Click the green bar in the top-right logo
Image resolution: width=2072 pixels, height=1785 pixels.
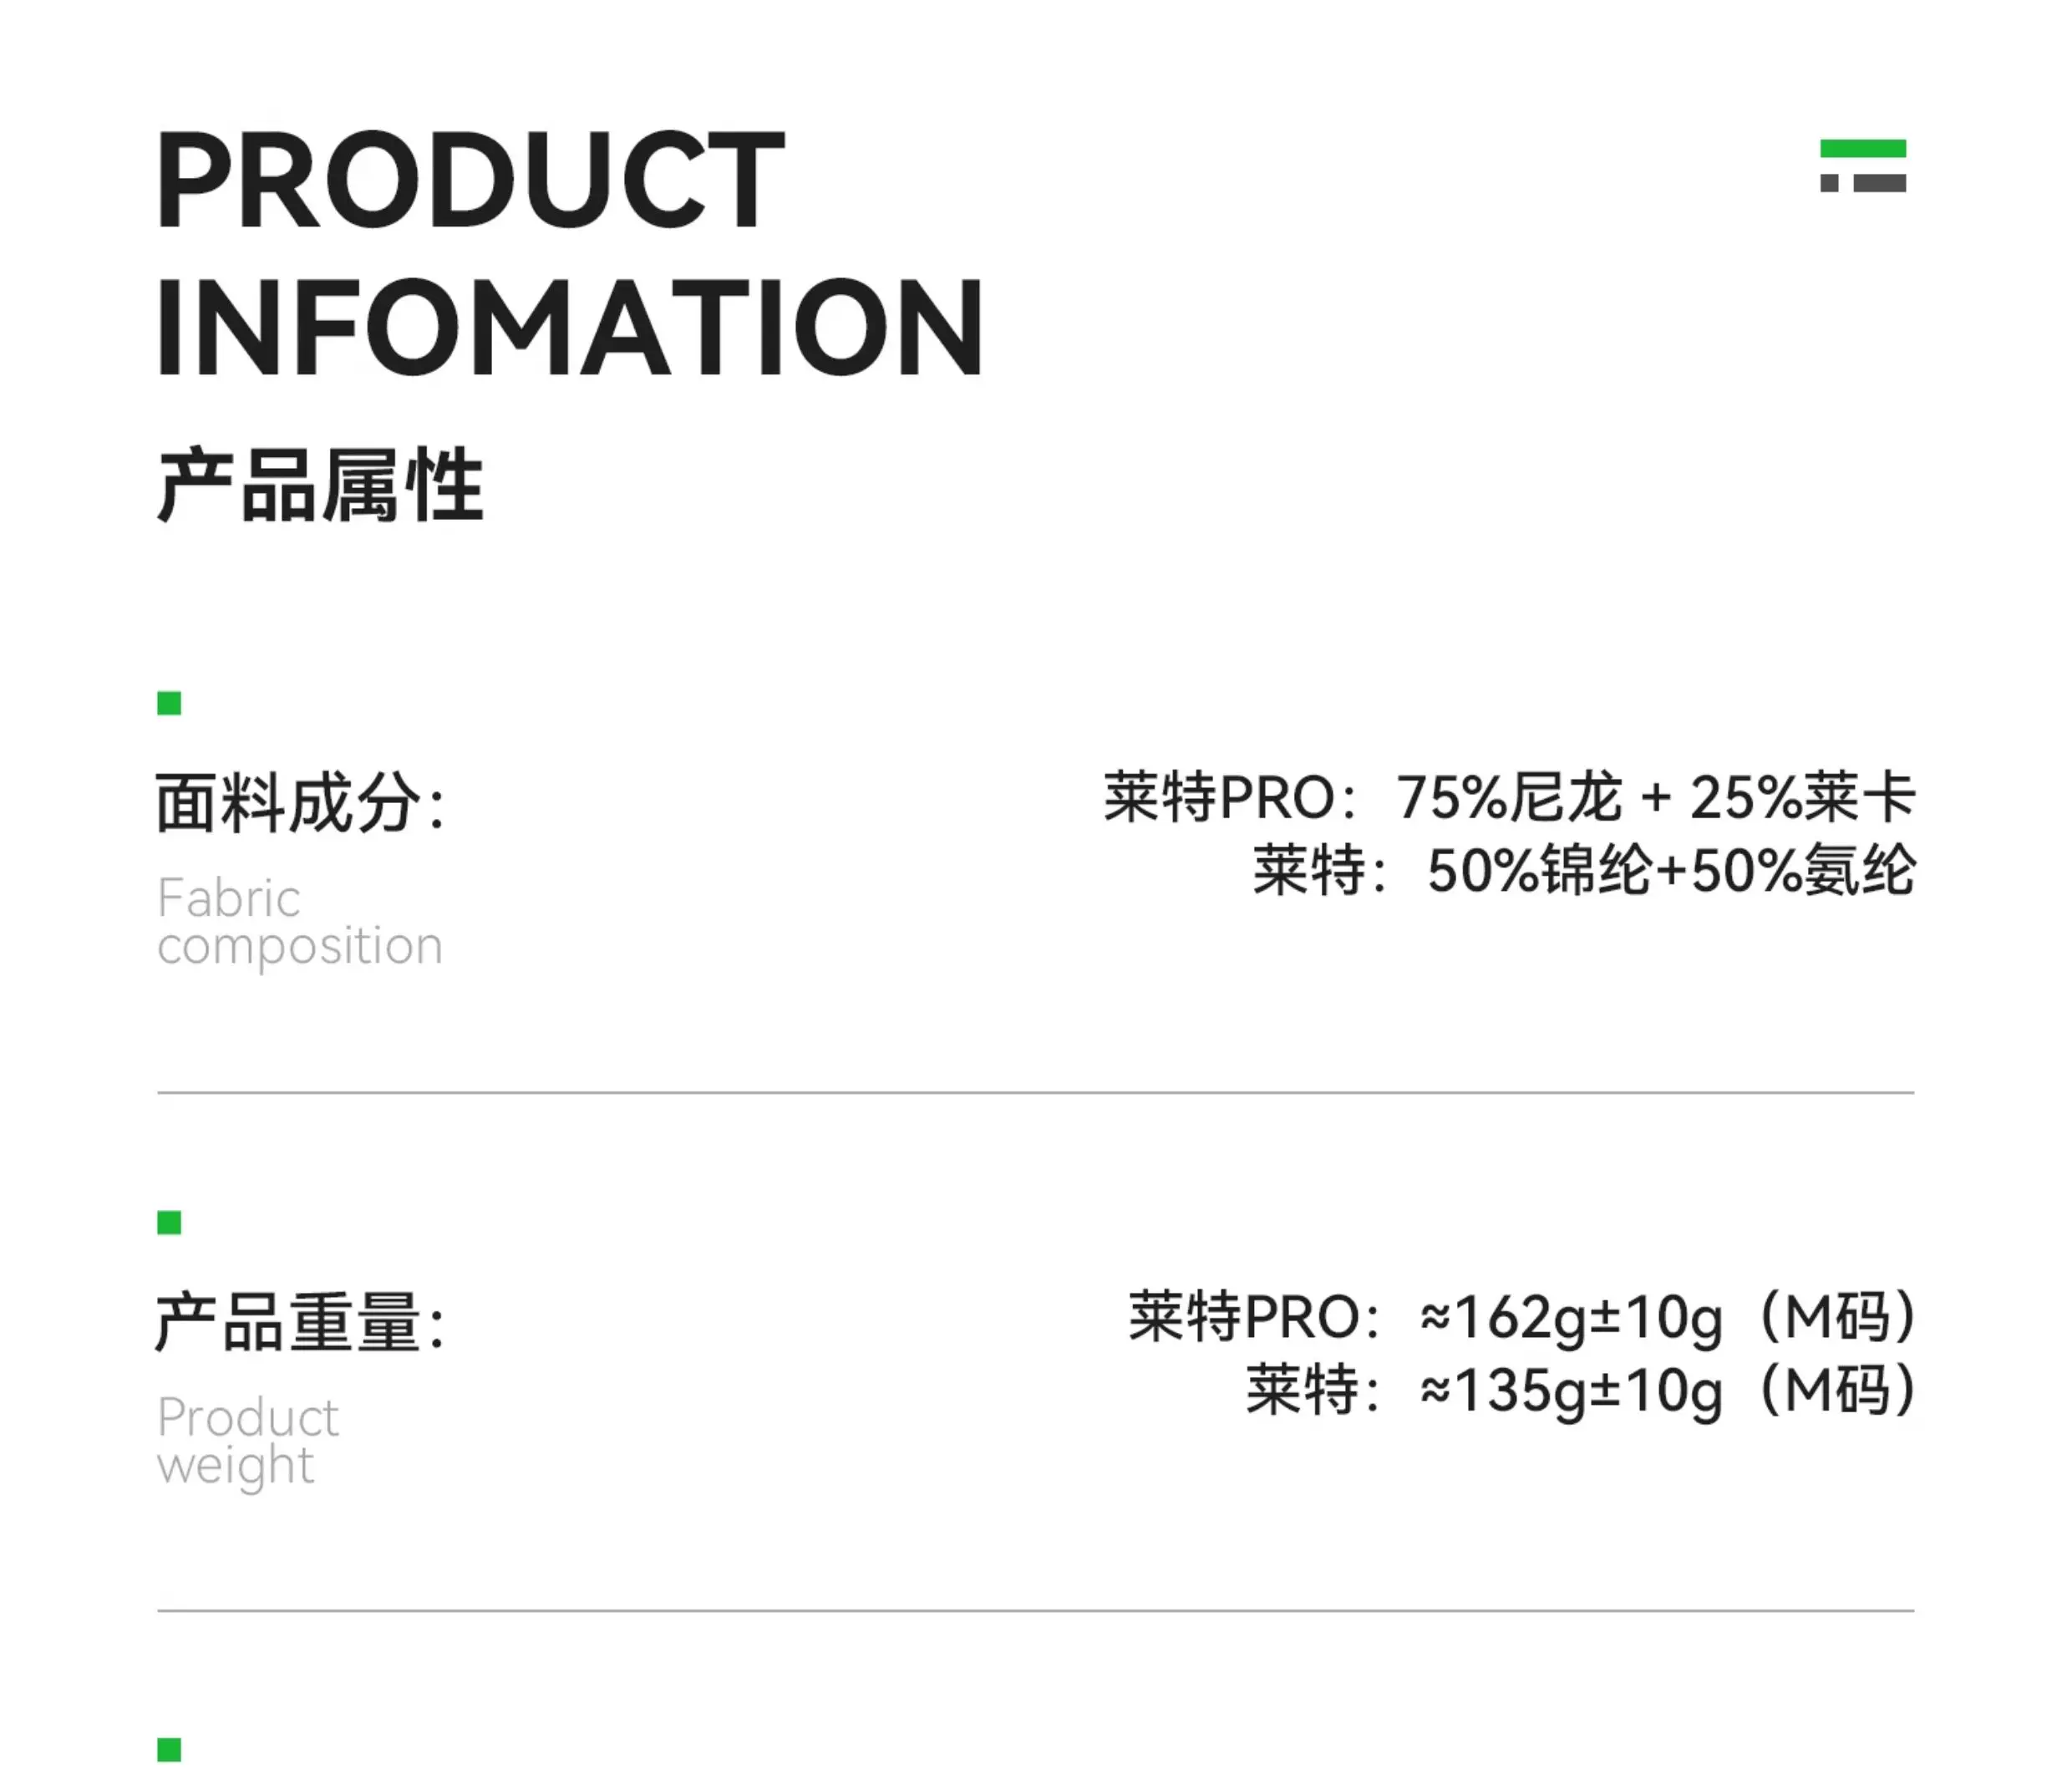(1862, 149)
